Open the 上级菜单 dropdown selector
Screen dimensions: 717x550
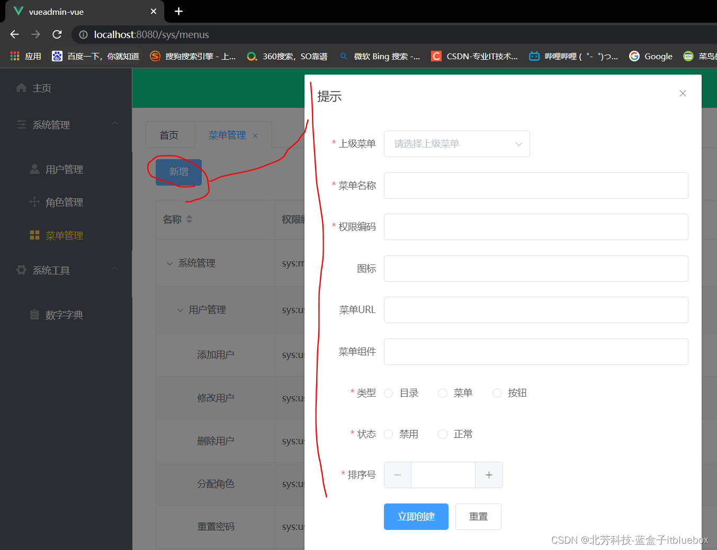tap(456, 144)
